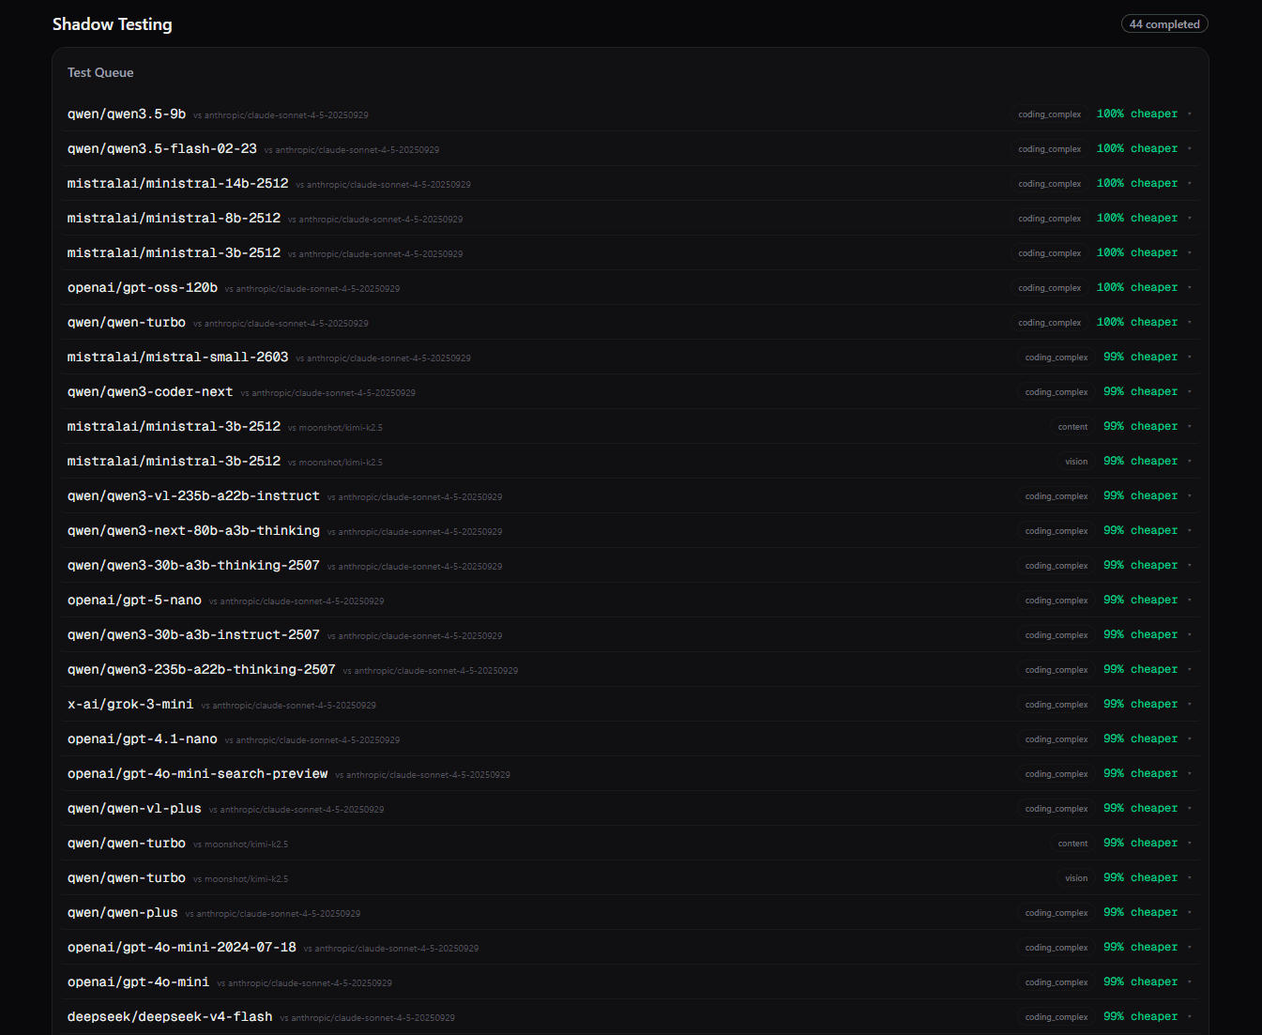
Task: Expand the ministral-8b-2512 row arrow
Action: (1190, 219)
